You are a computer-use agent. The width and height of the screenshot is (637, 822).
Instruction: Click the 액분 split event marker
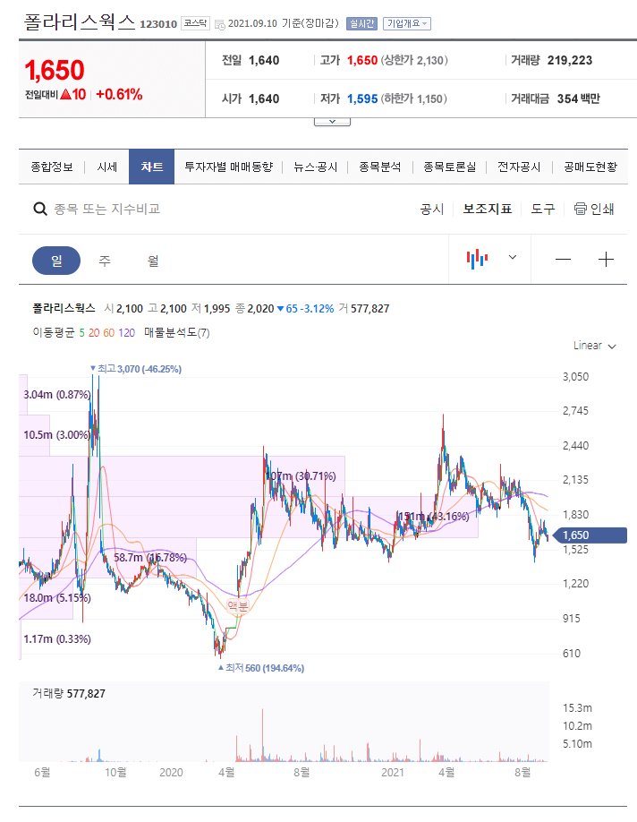tap(237, 606)
